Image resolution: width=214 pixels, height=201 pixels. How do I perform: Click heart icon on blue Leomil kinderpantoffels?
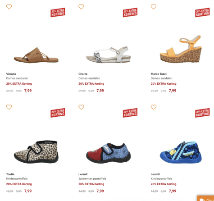click(154, 107)
